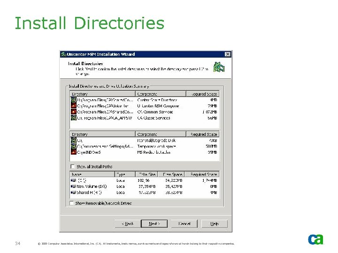
Task: Select 'Temporary work space' component text
Action: (x=156, y=146)
